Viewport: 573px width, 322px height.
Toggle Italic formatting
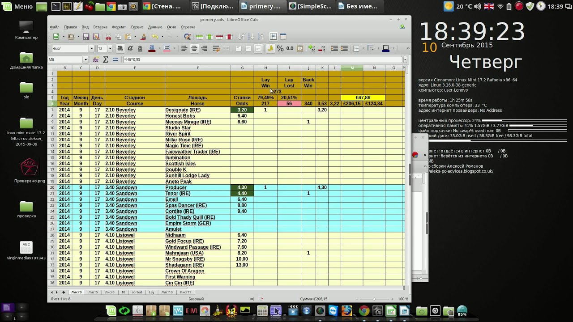(x=130, y=48)
